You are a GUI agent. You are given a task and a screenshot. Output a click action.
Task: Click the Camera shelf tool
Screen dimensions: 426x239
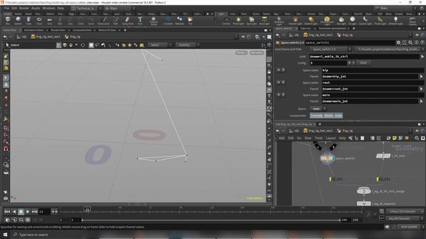point(226,21)
